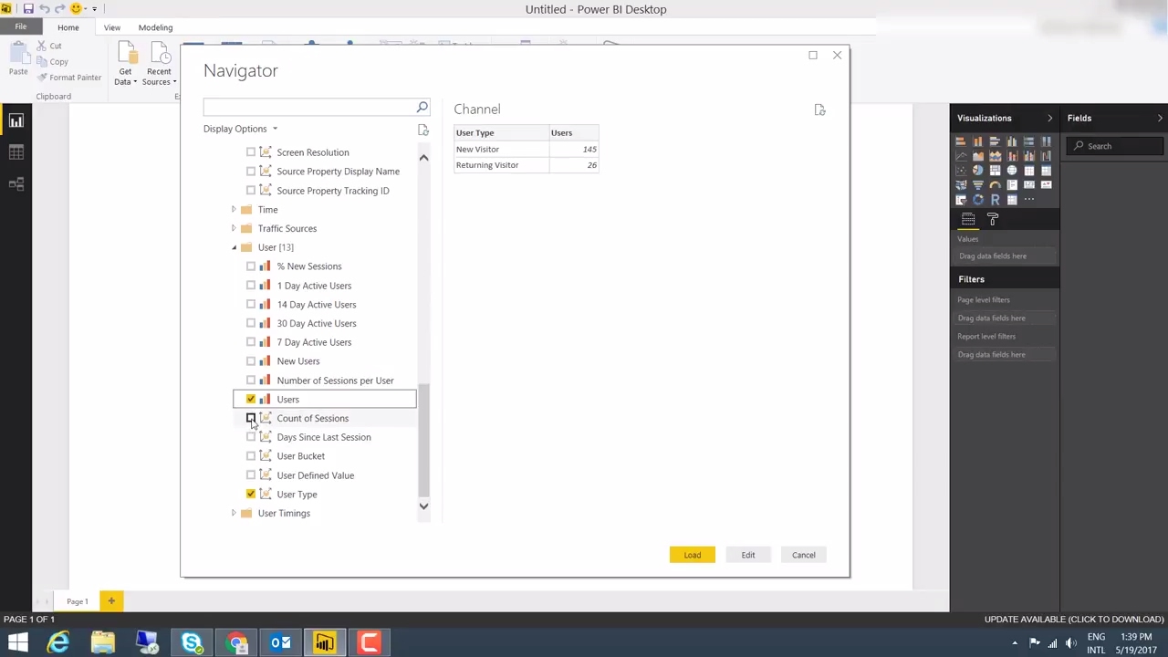
Task: Collapse the Visualizations pane chevron
Action: tap(1049, 118)
